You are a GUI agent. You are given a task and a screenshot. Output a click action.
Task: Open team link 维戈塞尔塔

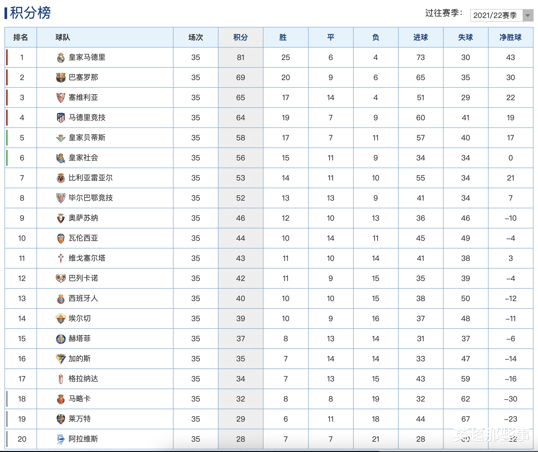(x=87, y=258)
